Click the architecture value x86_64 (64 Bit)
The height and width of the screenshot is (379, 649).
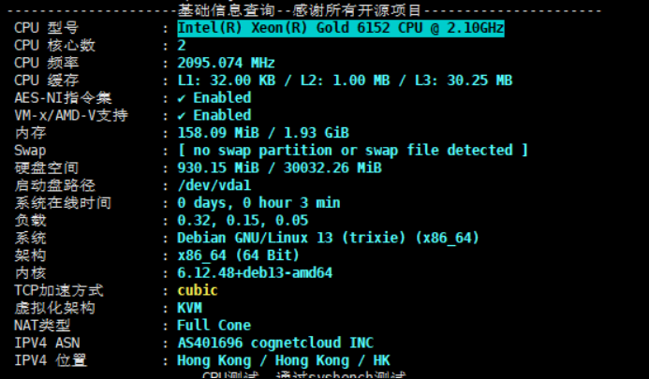point(238,255)
